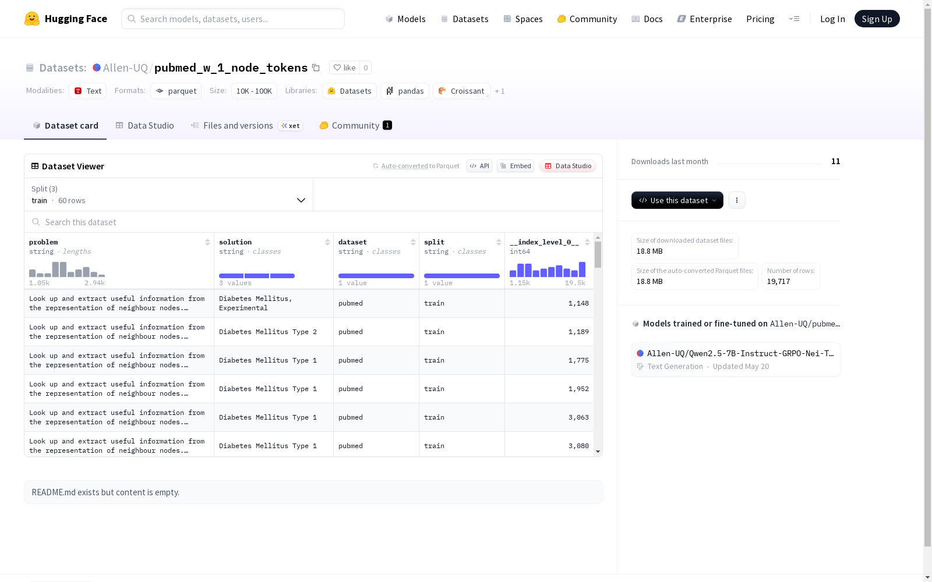Open the Qwen2.5-7B-Instruct model card
This screenshot has height=582, width=932.
736,360
